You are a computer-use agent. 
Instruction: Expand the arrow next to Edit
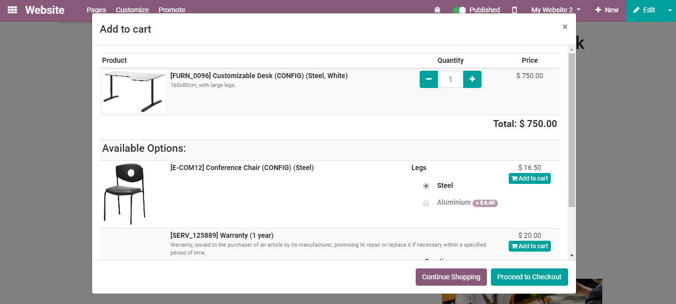[669, 10]
